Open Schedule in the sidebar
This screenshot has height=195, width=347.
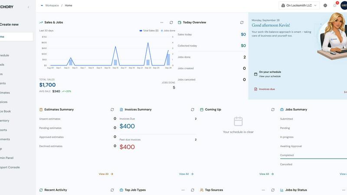[4, 55]
